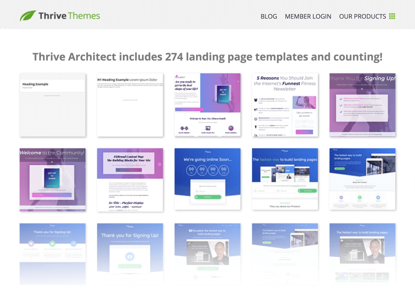Image resolution: width=415 pixels, height=296 pixels.
Task: Choose the 'H1 Heading Example Lorem Ipsum Dolor' template
Action: (130, 105)
